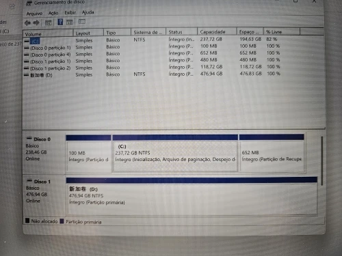Sort by the % Livre column header
This screenshot has width=342, height=256.
click(x=282, y=31)
